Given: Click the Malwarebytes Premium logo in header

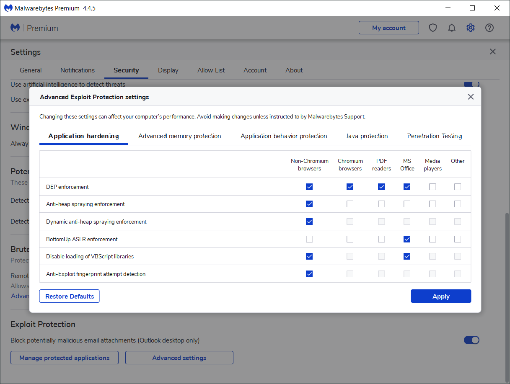Looking at the screenshot, I should pos(34,28).
